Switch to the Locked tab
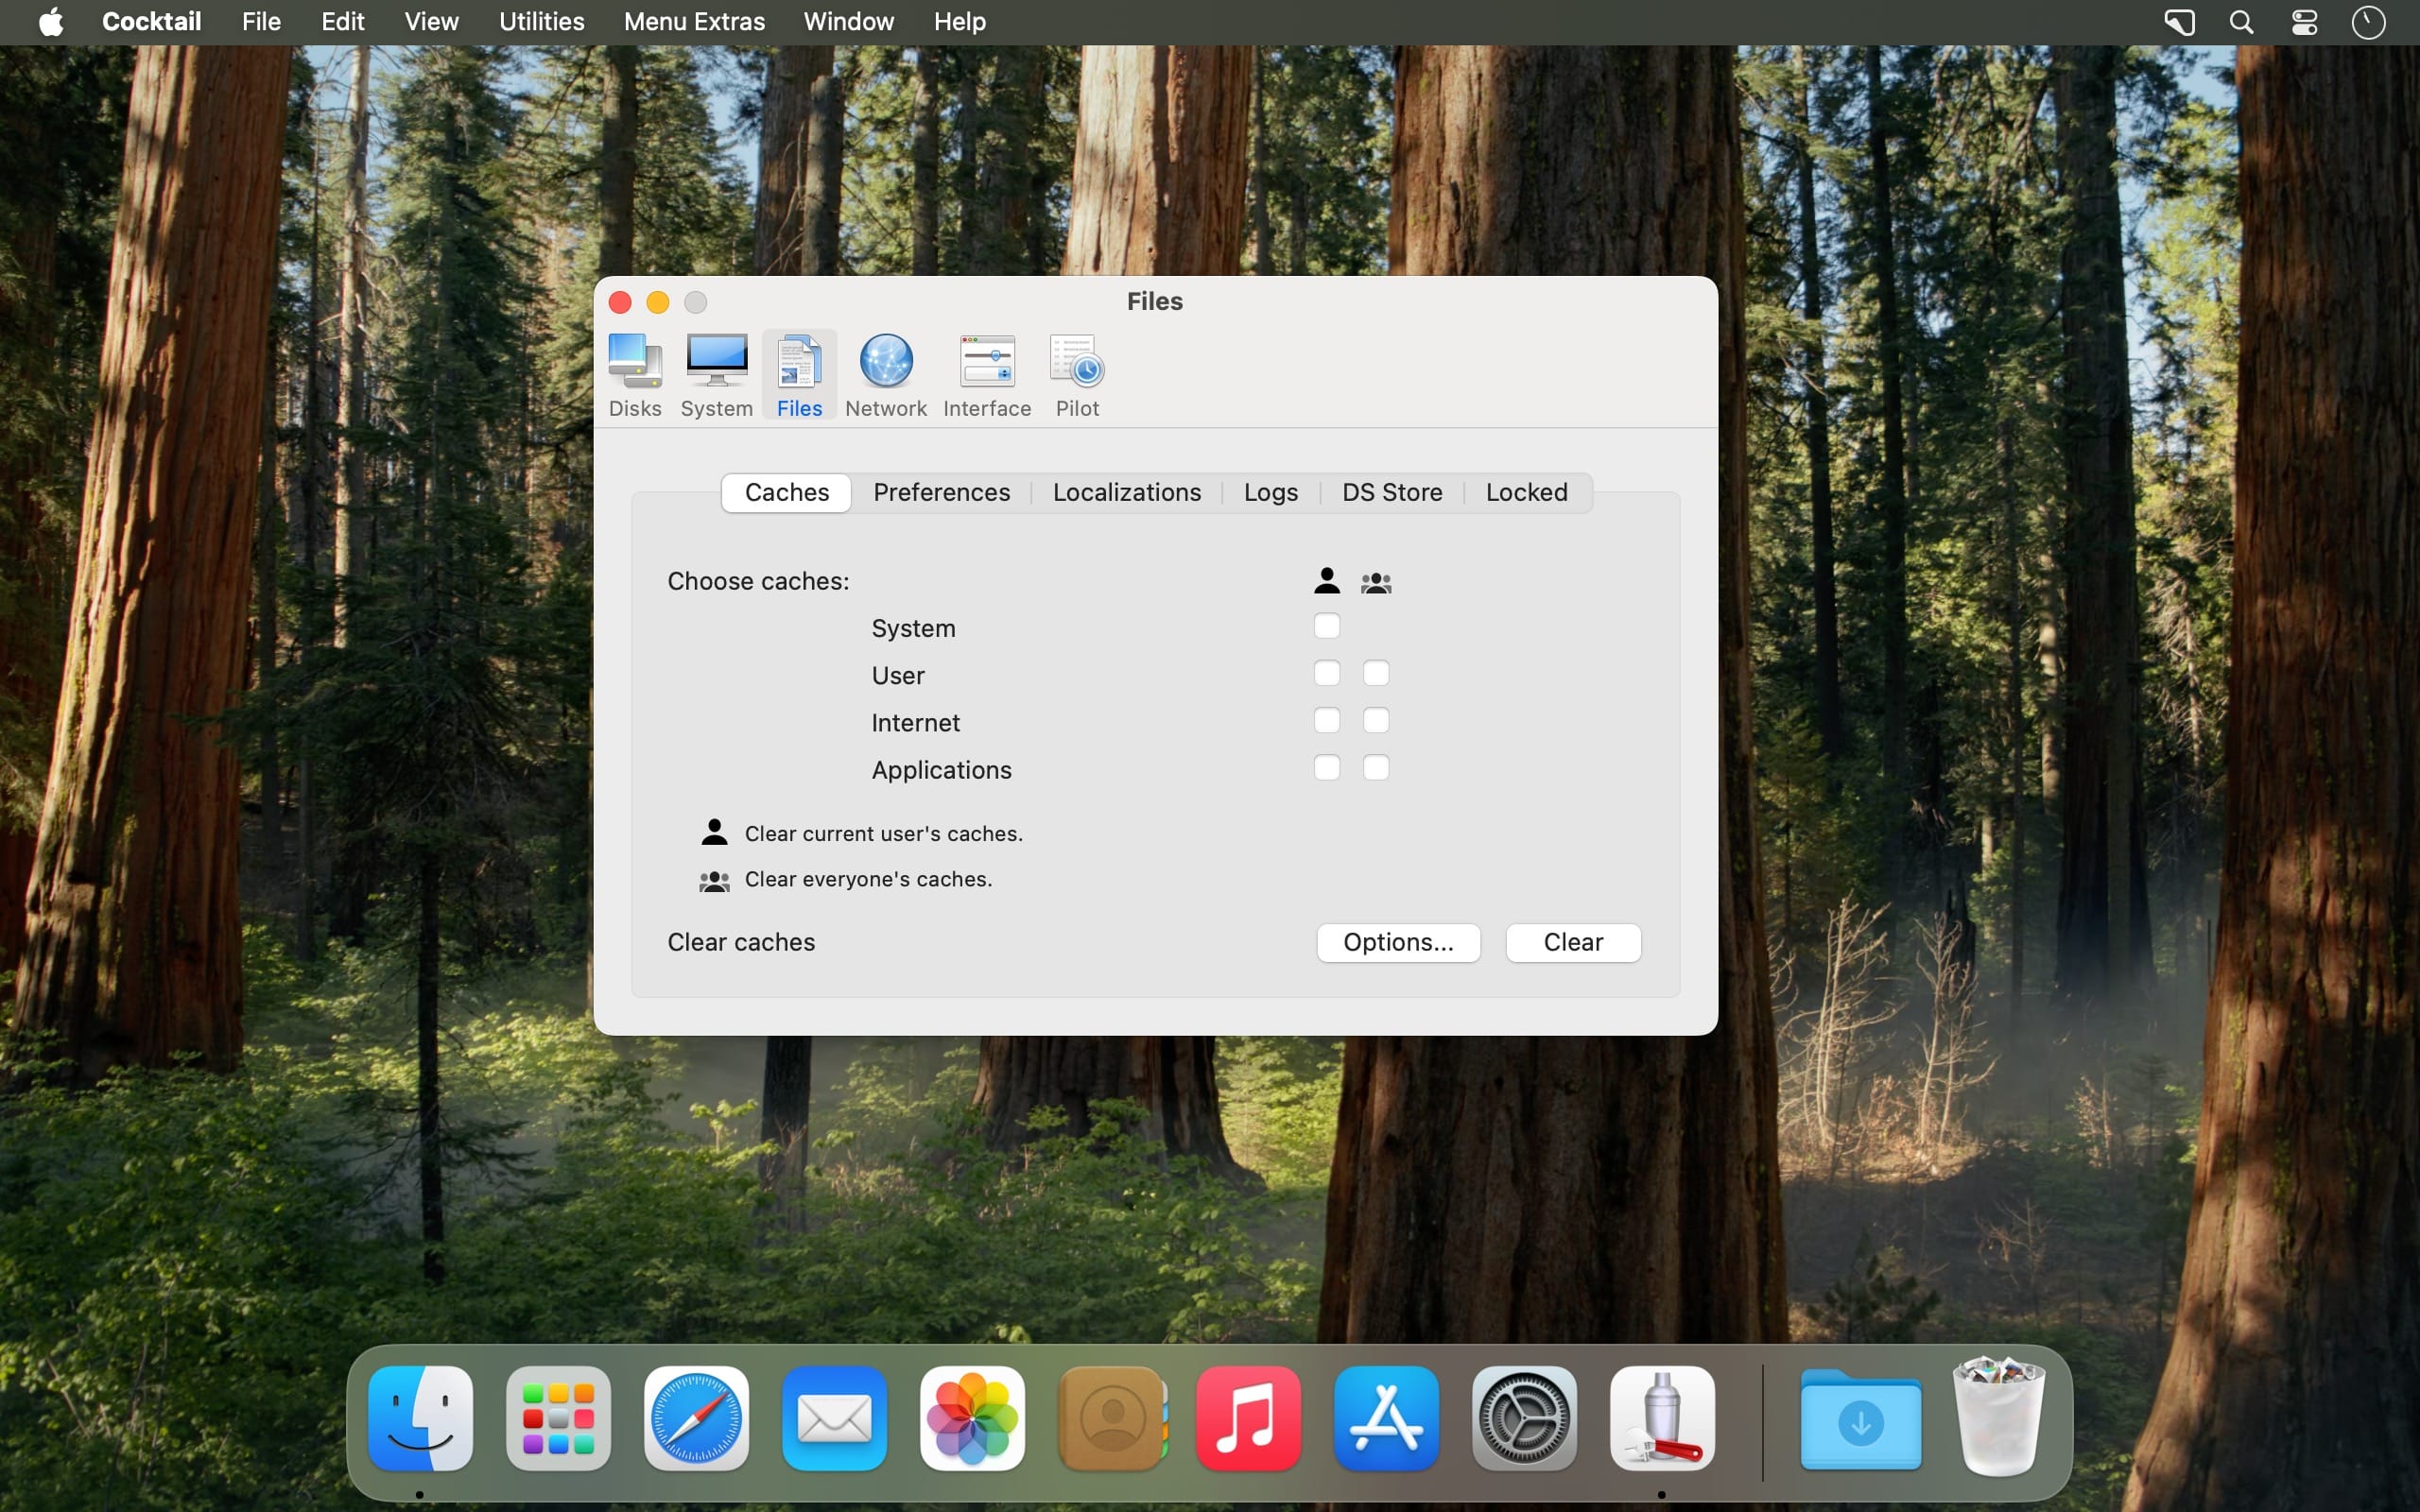 click(x=1526, y=492)
